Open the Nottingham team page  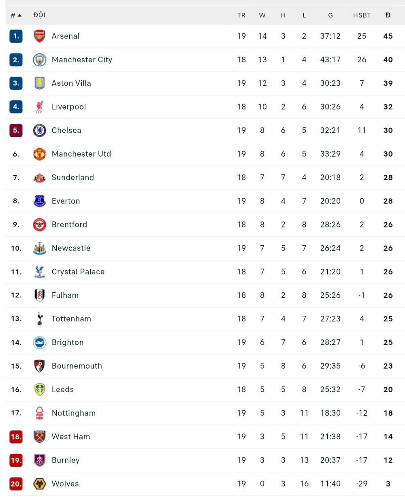(x=73, y=413)
